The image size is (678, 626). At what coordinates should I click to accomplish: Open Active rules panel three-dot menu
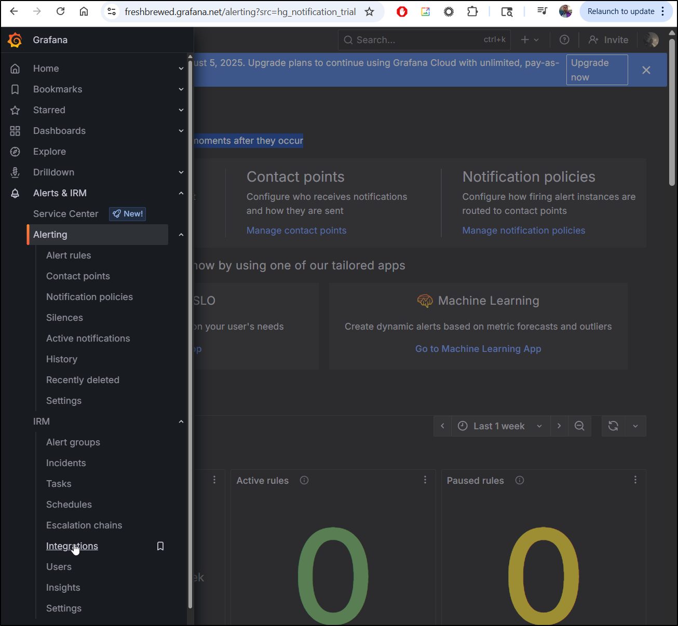click(x=425, y=480)
